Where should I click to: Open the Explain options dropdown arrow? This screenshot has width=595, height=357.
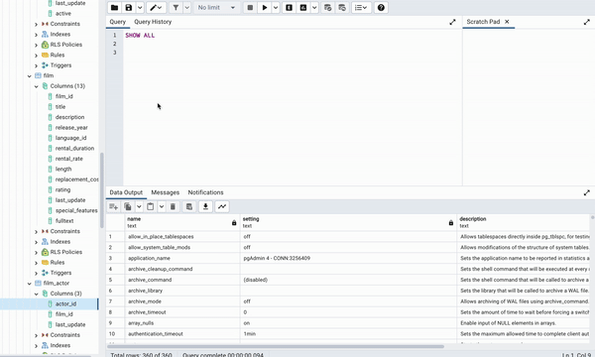click(x=314, y=7)
